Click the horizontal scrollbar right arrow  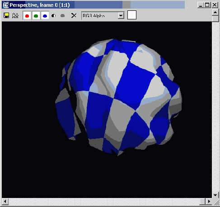[x=209, y=202]
